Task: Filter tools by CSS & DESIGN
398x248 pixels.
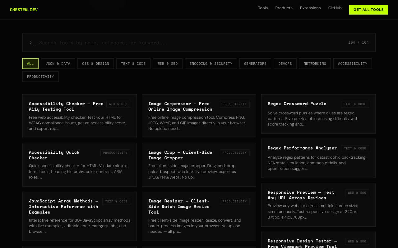Action: coord(95,64)
